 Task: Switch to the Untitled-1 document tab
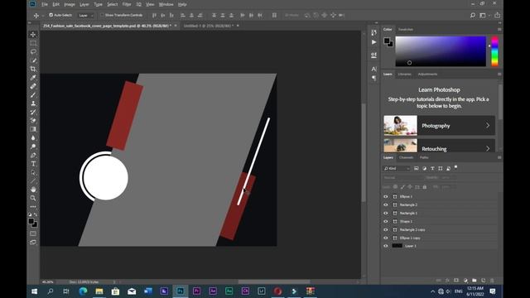coord(208,26)
